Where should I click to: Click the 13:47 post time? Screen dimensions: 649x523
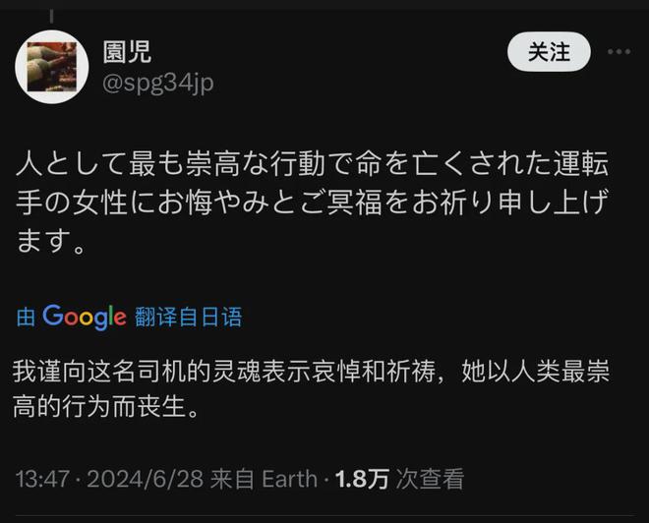point(41,479)
